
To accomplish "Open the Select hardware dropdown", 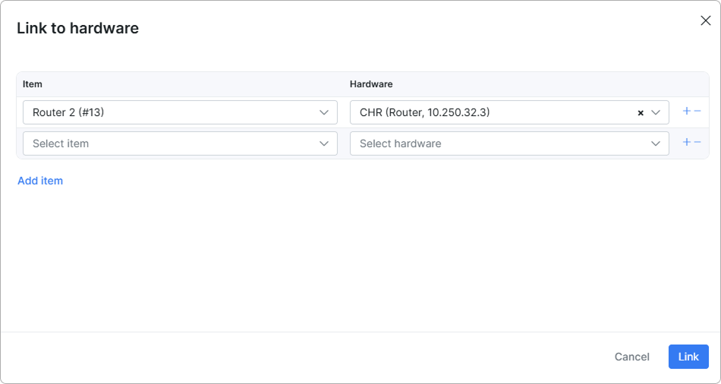I will [509, 143].
